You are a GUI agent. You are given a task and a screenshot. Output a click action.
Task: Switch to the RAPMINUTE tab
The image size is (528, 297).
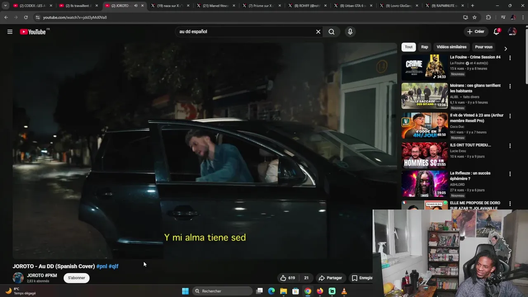[445, 6]
